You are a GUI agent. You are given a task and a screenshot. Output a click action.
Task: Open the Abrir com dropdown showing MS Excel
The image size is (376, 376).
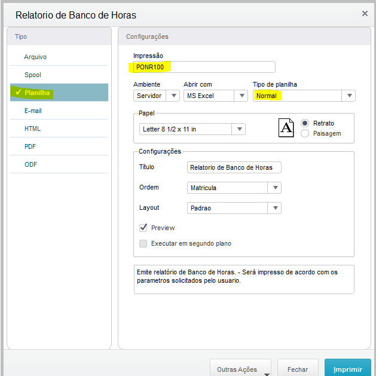tap(215, 96)
